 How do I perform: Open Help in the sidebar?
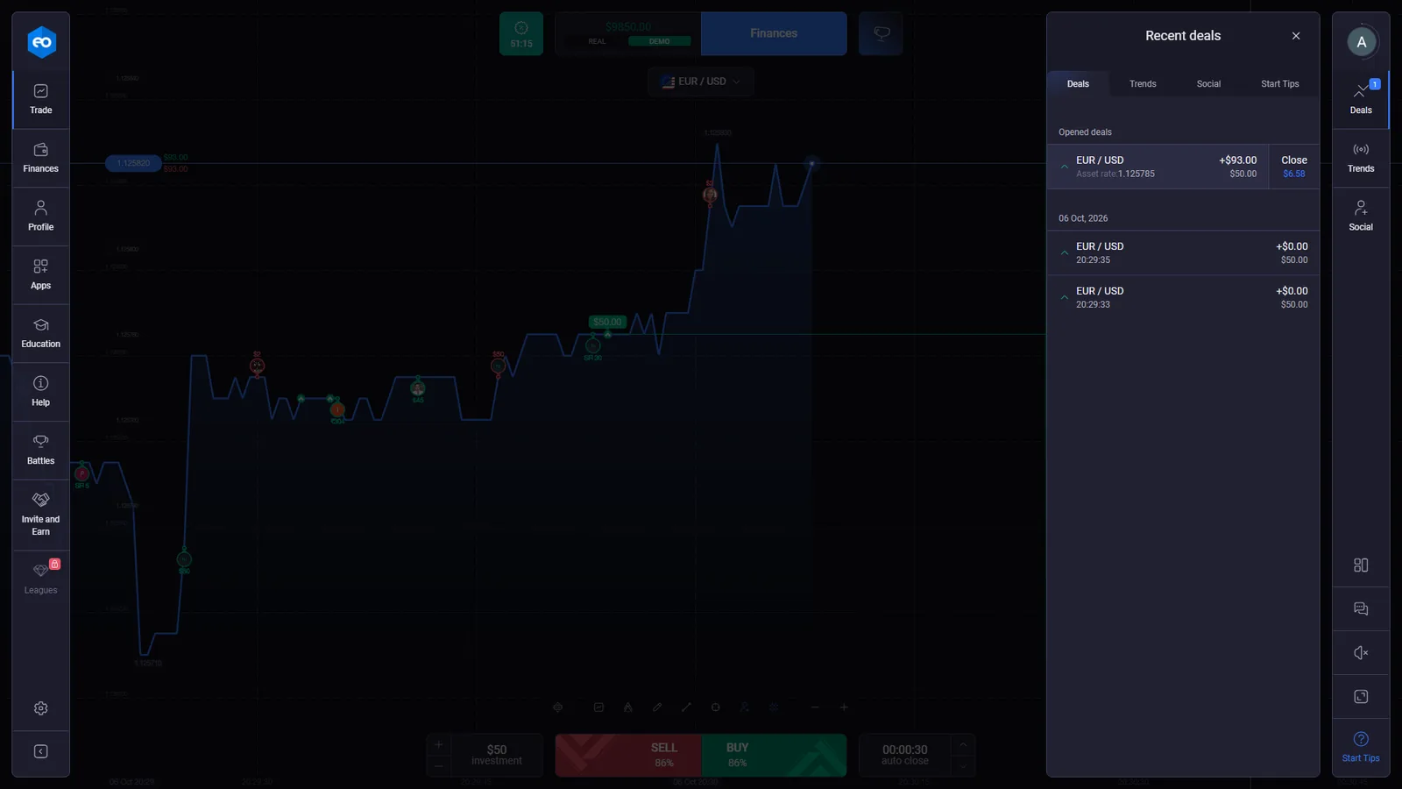point(41,392)
